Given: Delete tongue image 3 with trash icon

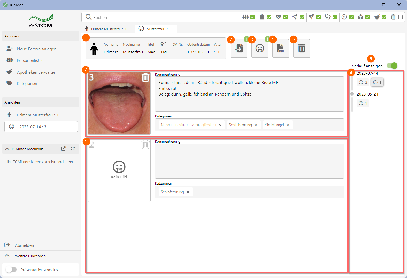Looking at the screenshot, I should (x=145, y=77).
